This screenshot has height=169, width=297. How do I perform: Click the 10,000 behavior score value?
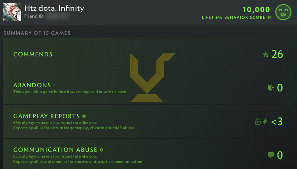[257, 9]
